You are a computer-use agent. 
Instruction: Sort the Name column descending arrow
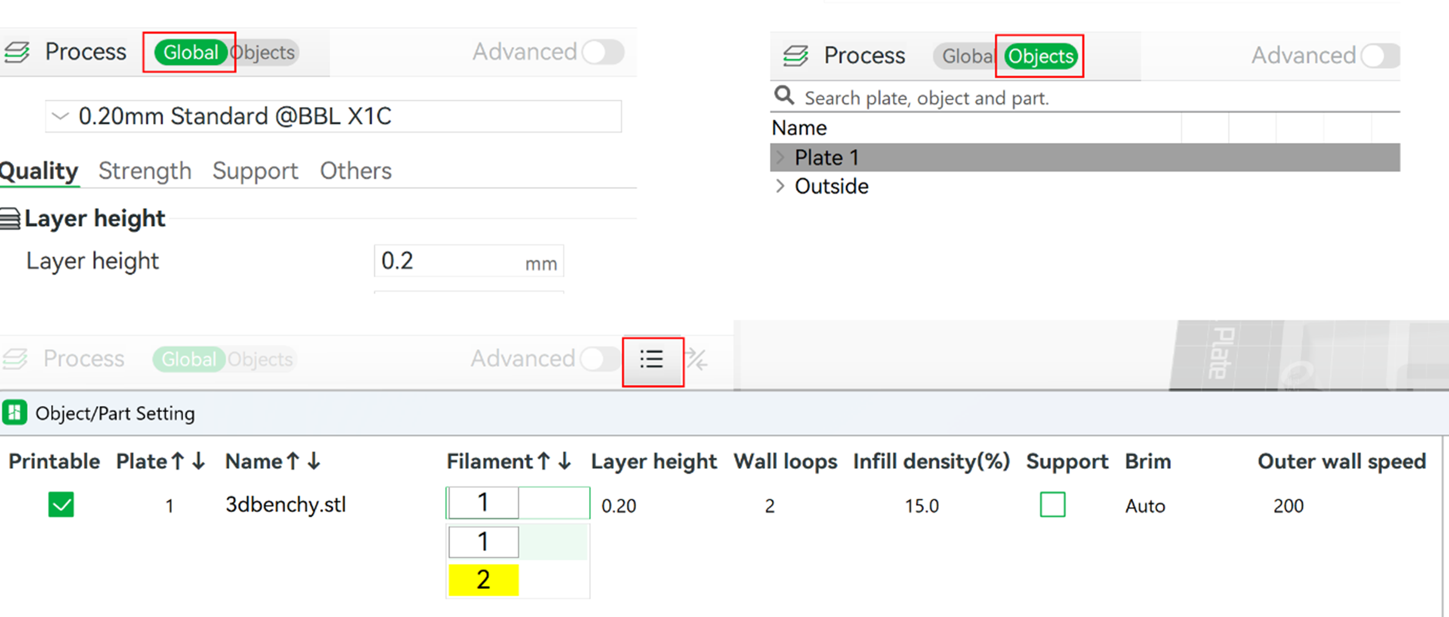[314, 461]
